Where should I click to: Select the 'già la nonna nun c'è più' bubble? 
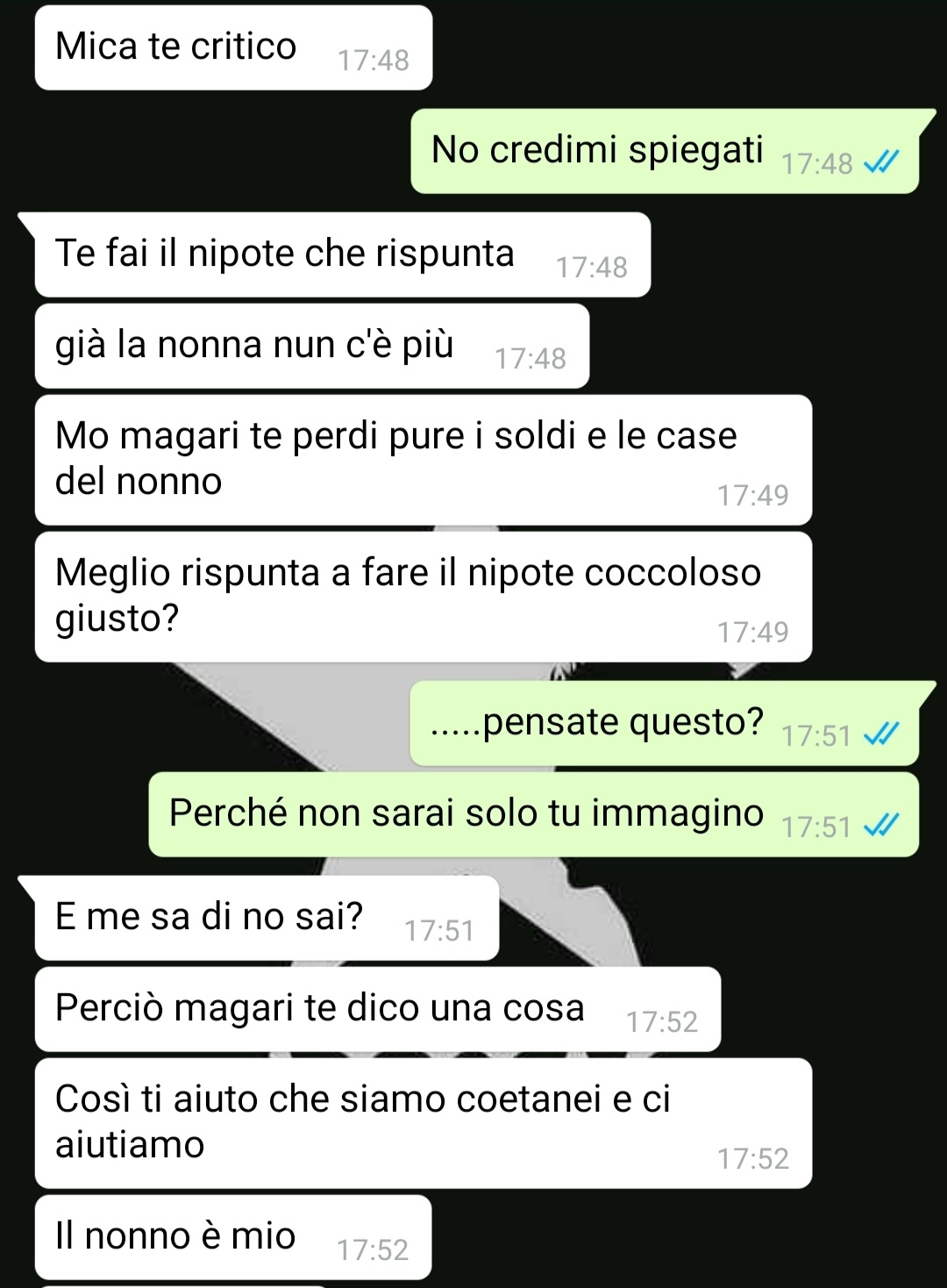click(x=311, y=346)
